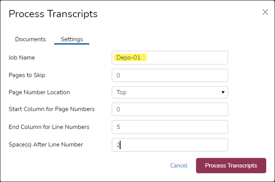Click the Start Column for Page Numbers label
Screen dimensions: 275x182
coord(51,109)
